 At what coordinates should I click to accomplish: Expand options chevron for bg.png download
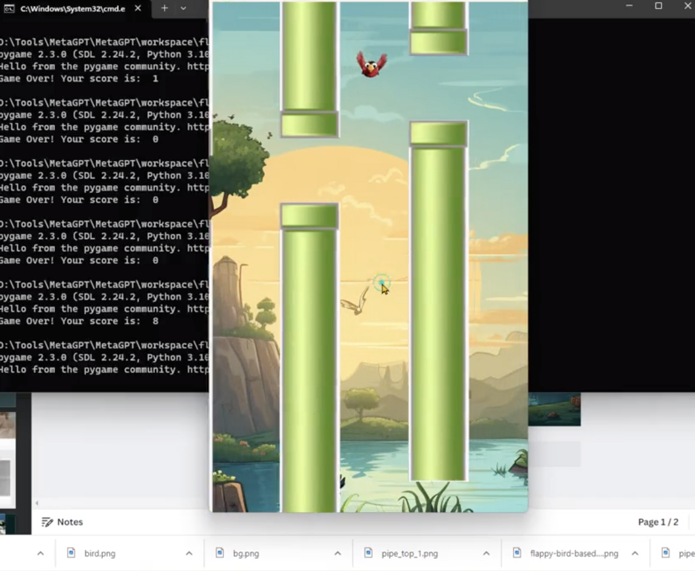[337, 553]
